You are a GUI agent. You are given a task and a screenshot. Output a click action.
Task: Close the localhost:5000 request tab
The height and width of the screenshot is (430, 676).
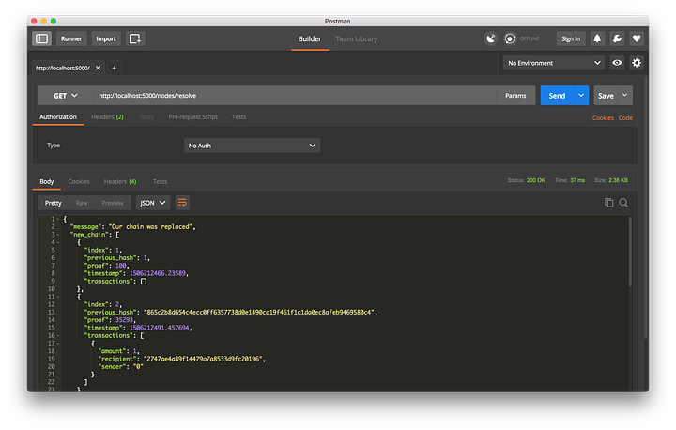click(98, 68)
